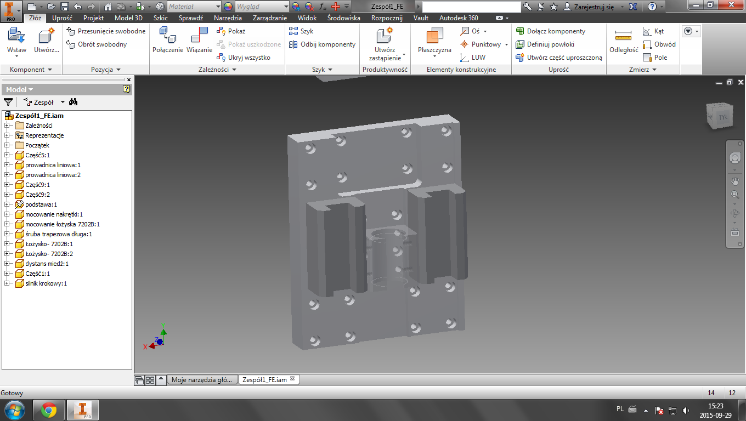
Task: Click the Utwórz component icon
Action: pyautogui.click(x=47, y=37)
